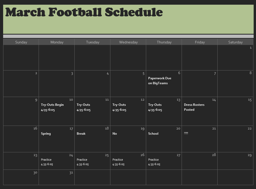Image resolution: width=256 pixels, height=189 pixels.
Task: Select the Practice entry on Thursday the 27th
Action: [154, 162]
